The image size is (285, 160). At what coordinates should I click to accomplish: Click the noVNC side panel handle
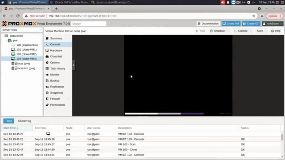(x=73, y=65)
